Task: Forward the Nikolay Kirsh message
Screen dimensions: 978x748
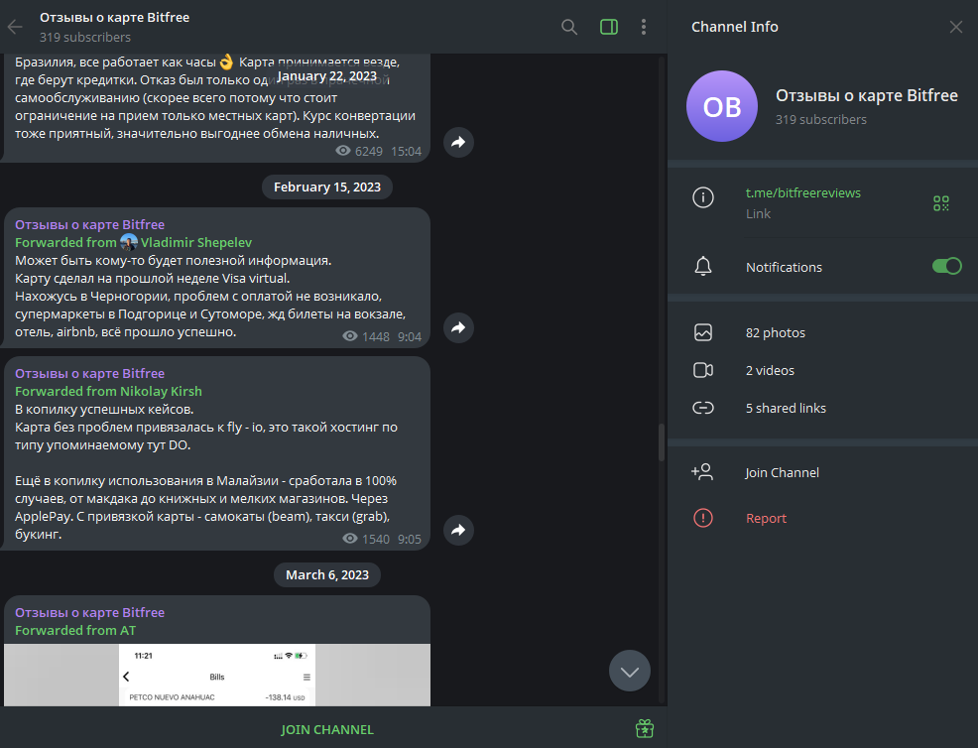Action: coord(458,531)
